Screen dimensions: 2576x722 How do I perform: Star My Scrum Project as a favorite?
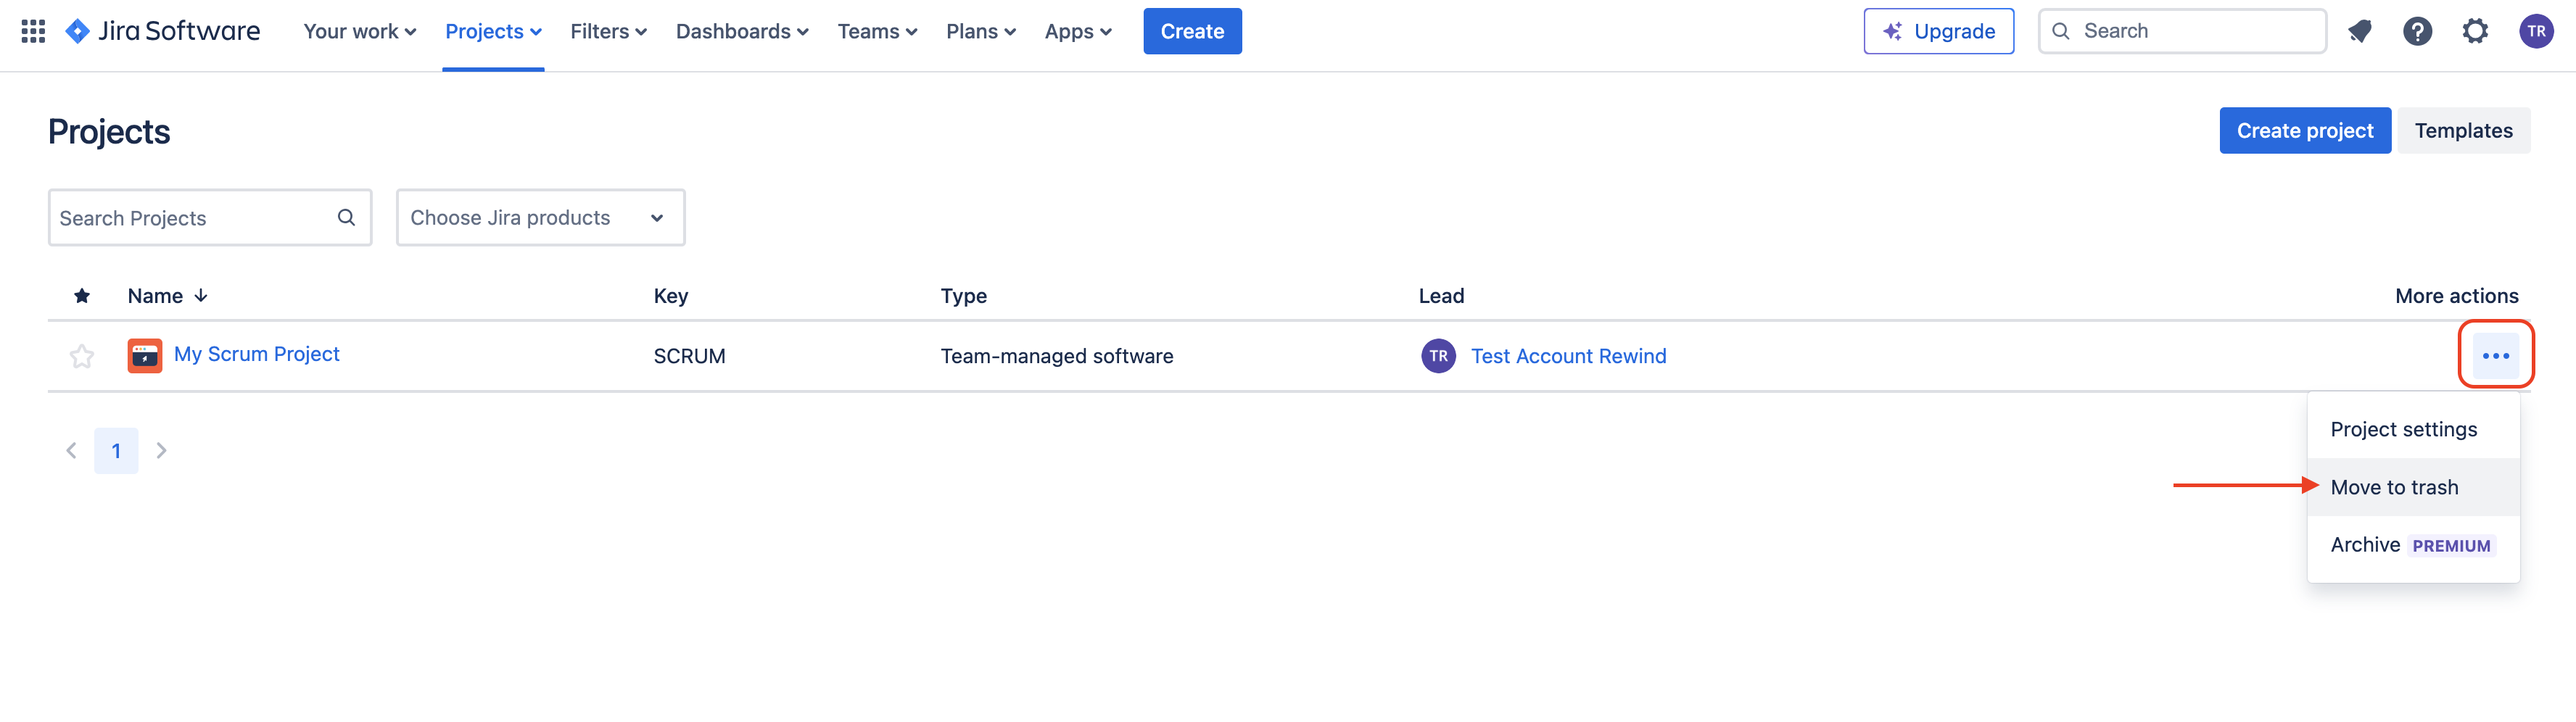pyautogui.click(x=81, y=355)
